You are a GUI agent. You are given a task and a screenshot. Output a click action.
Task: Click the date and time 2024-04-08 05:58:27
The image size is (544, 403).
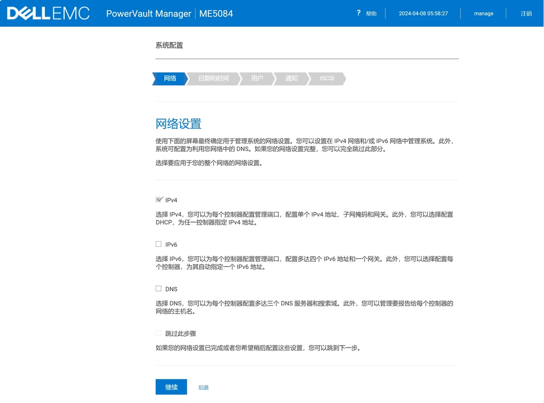click(423, 14)
